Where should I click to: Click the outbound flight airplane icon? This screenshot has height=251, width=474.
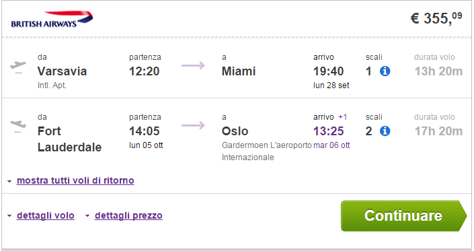(x=18, y=67)
